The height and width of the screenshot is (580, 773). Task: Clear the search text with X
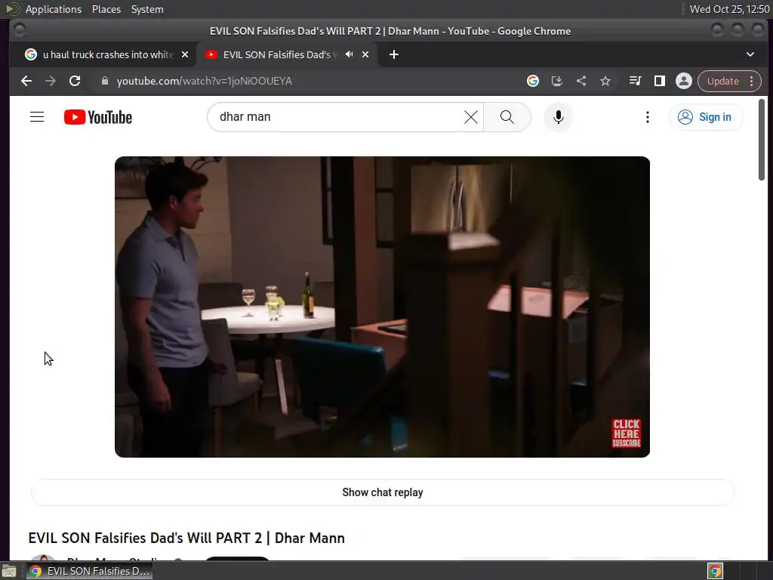tap(471, 117)
